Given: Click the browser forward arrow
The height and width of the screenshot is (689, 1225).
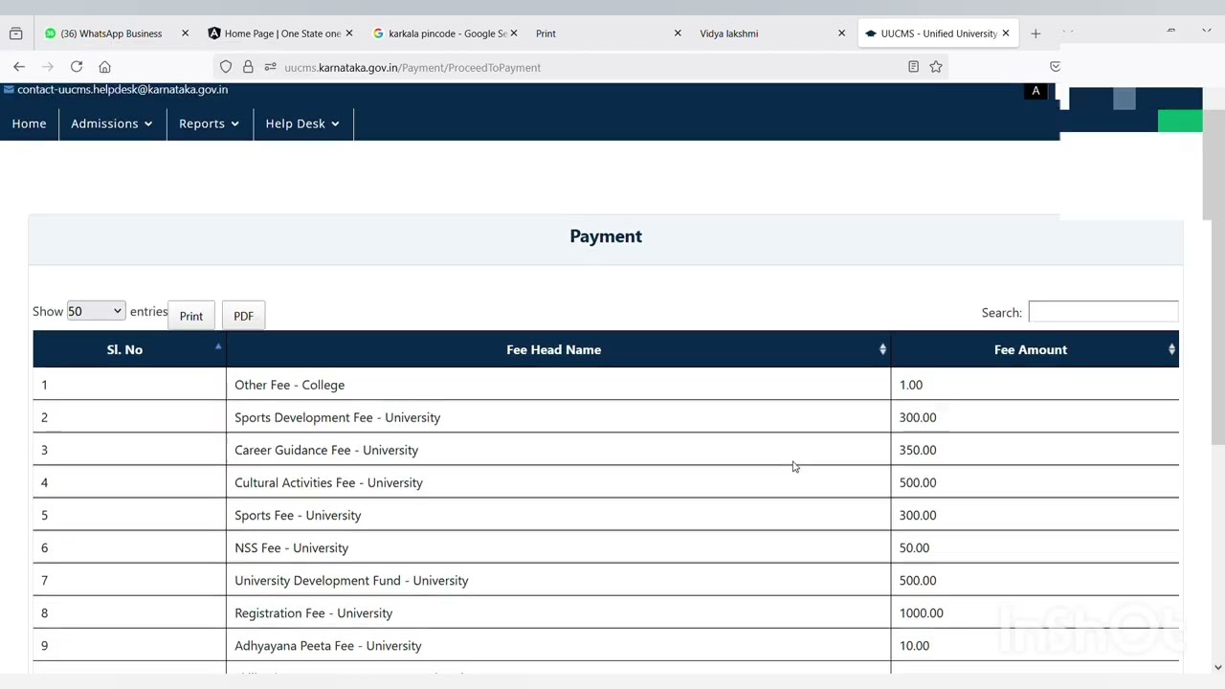Looking at the screenshot, I should coord(48,67).
